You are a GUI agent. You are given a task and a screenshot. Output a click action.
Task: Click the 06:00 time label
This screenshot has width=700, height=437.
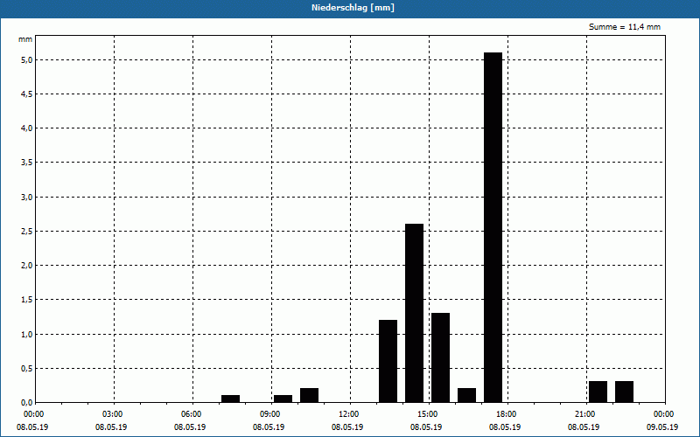[x=192, y=414]
